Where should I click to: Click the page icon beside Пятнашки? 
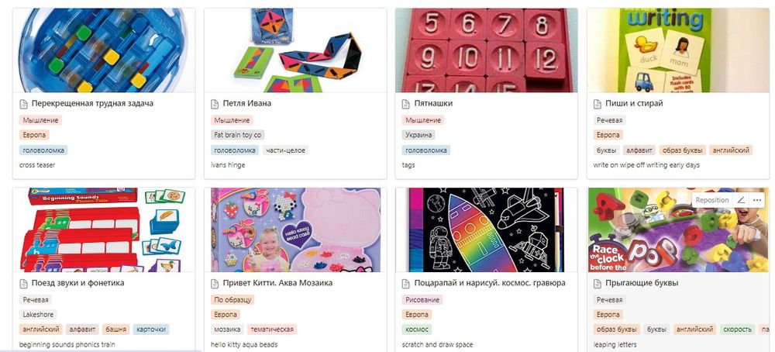pyautogui.click(x=406, y=104)
